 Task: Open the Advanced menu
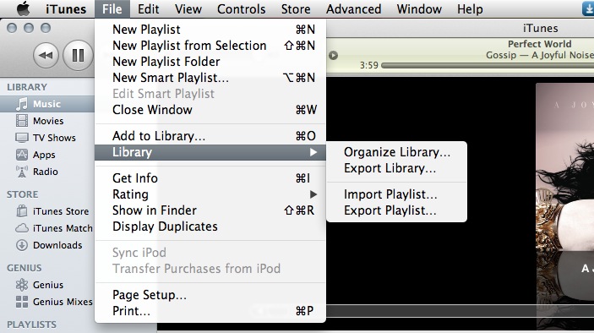pos(353,8)
